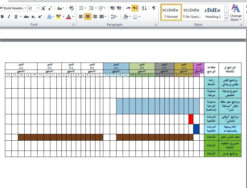Expand the Underline style dropdown arrow
The width and height of the screenshot is (247, 188).
point(21,16)
